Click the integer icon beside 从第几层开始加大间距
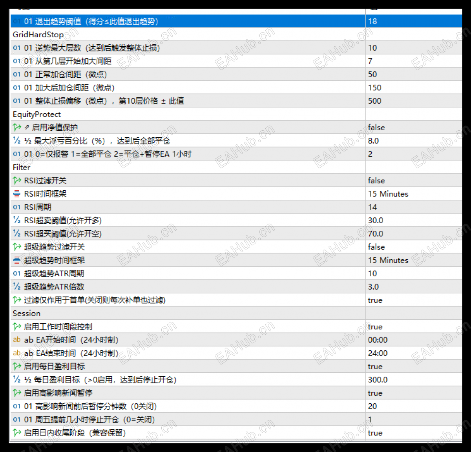The width and height of the screenshot is (471, 452). [16, 61]
